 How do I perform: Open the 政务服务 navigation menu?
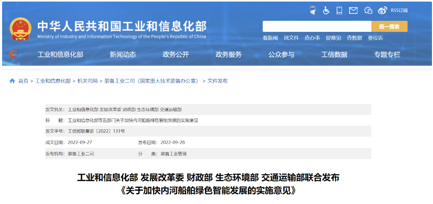(229, 54)
